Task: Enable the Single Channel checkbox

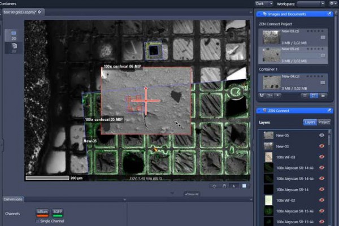Action: 38,221
